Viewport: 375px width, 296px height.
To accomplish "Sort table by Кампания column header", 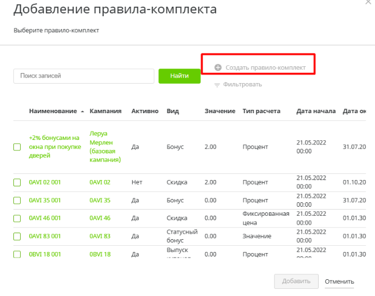I will tap(105, 111).
